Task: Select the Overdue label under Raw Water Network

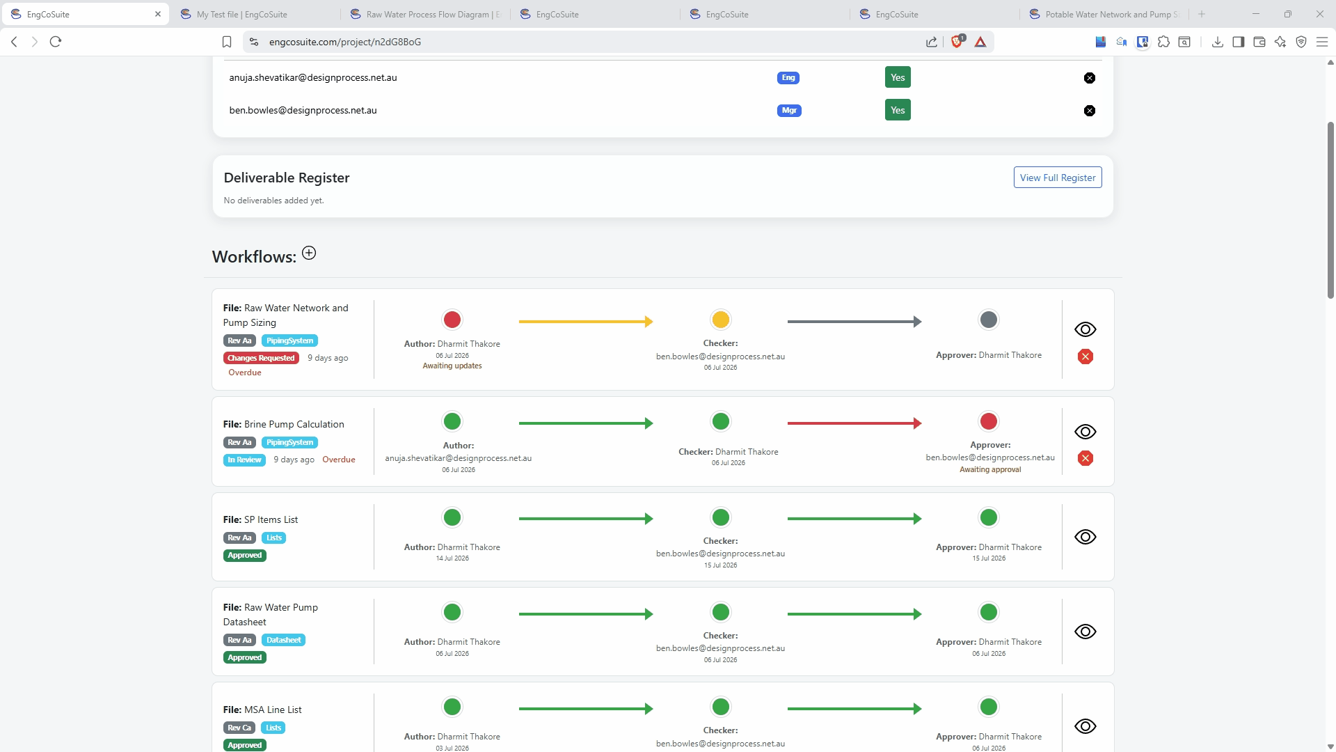Action: coord(244,373)
